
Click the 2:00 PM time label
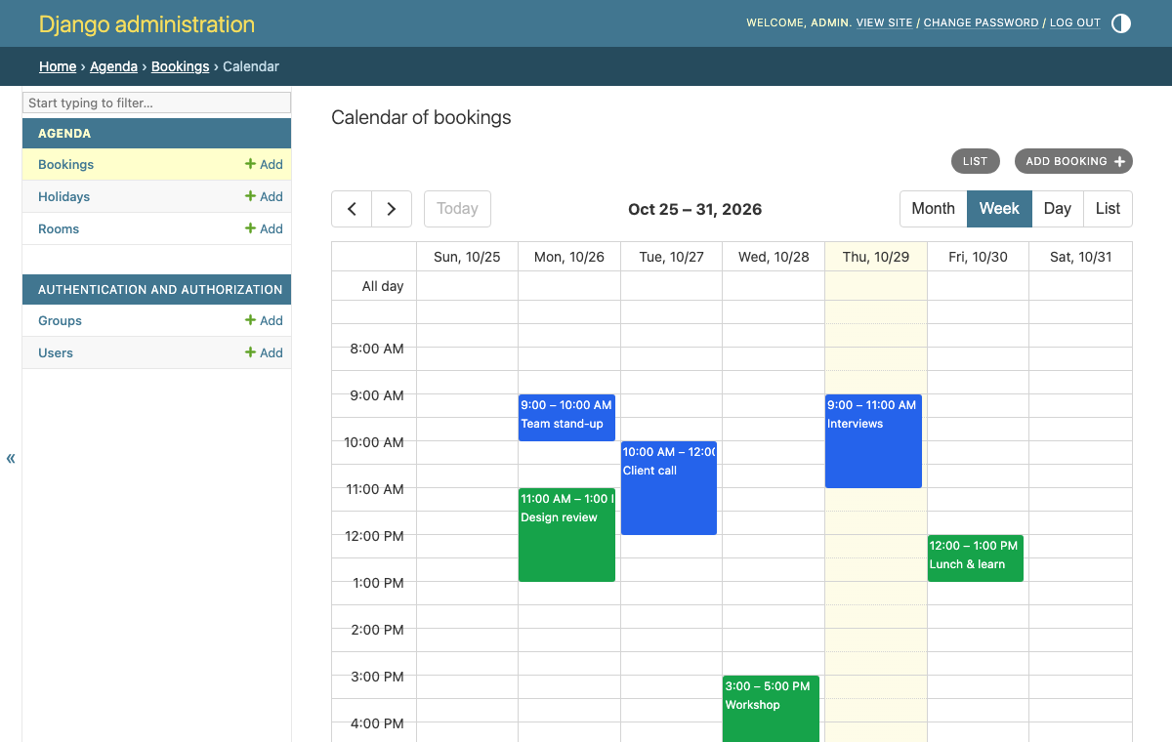pos(377,630)
